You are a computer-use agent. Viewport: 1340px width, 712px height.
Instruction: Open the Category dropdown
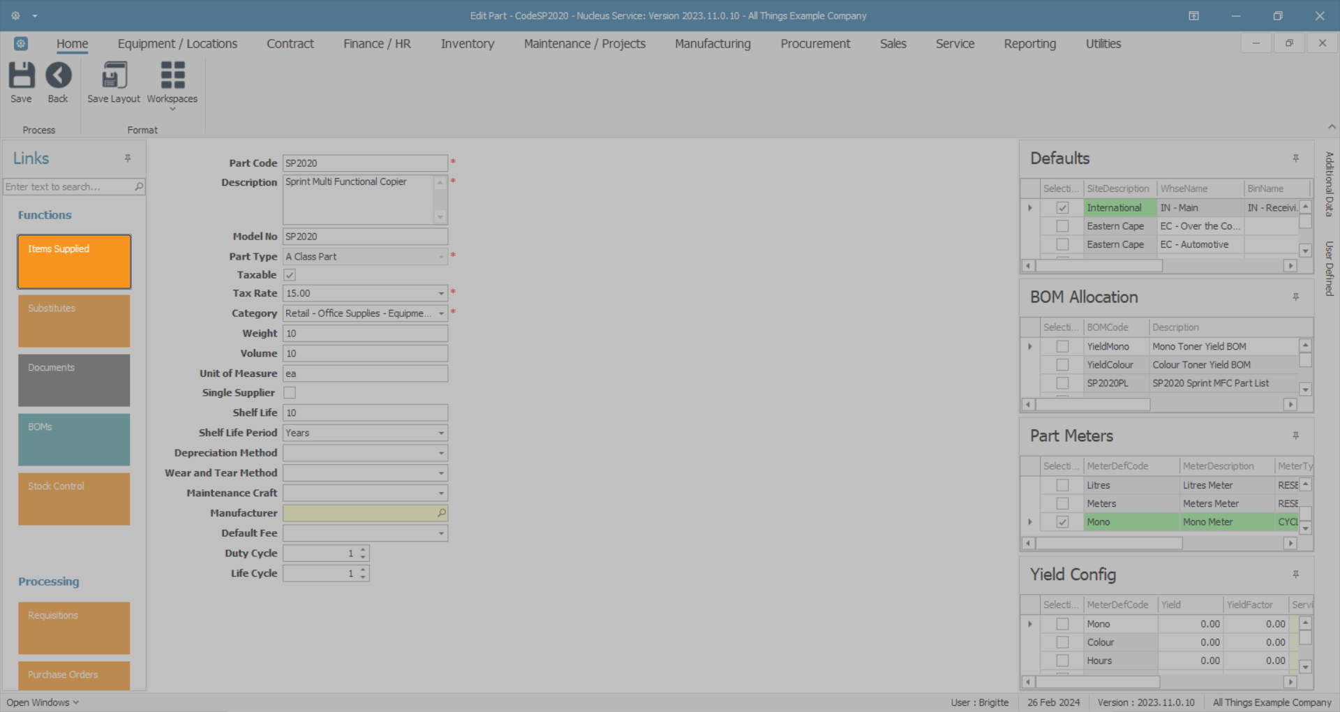tap(441, 313)
